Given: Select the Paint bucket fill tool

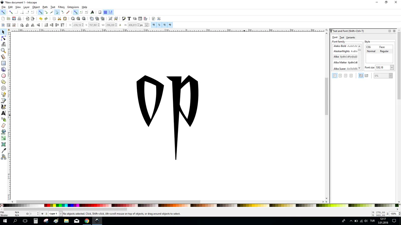Looking at the screenshot, I should click(x=3, y=132).
